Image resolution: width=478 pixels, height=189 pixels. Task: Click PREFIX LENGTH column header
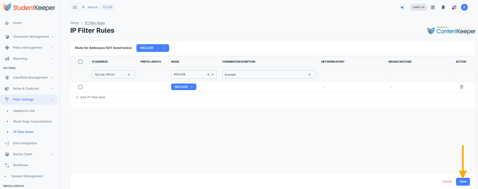click(151, 62)
